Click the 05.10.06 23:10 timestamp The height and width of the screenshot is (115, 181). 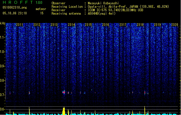15,13
